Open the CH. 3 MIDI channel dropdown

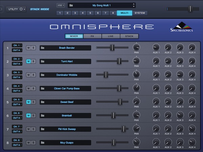[17, 73]
